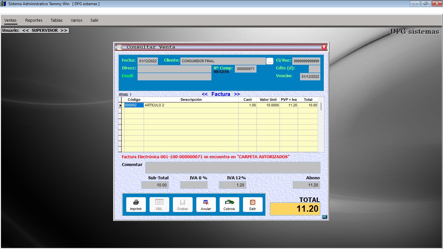
Task: Click the Valor Unit column header
Action: point(268,100)
